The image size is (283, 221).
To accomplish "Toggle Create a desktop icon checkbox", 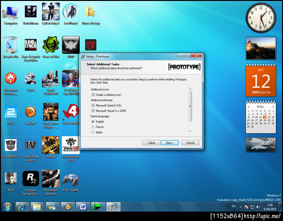I will point(93,95).
